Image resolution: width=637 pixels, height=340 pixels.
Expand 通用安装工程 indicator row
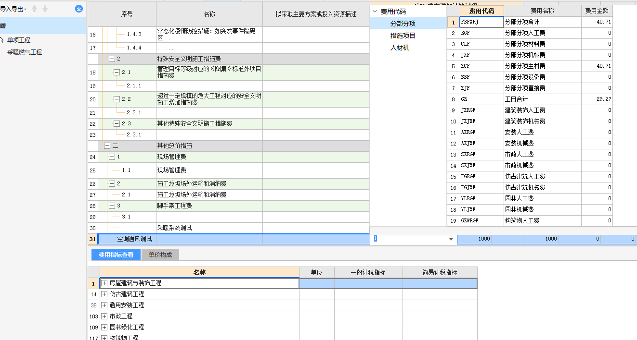pyautogui.click(x=104, y=305)
